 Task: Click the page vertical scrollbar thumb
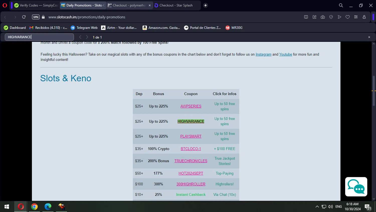374,90
